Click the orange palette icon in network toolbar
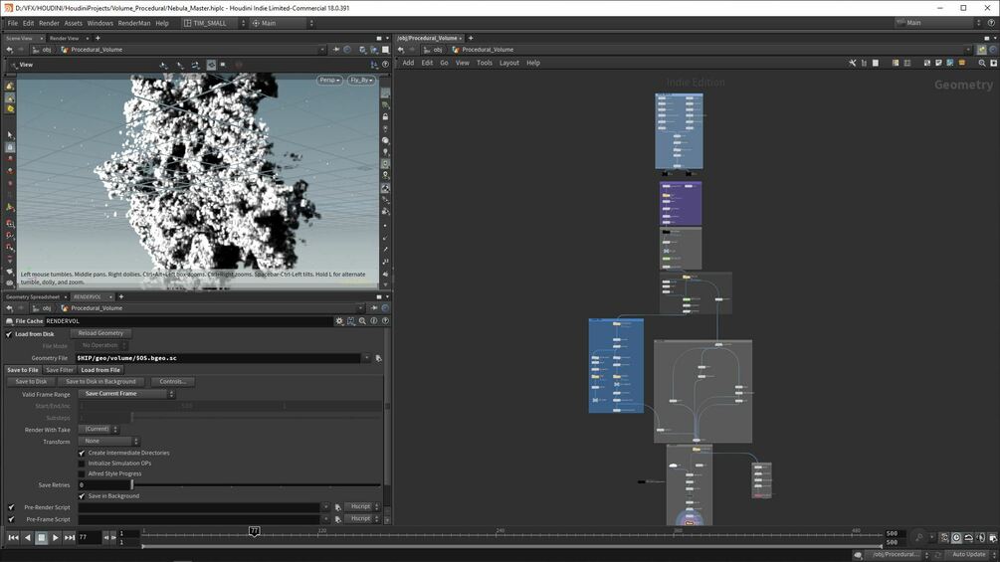 coord(962,63)
